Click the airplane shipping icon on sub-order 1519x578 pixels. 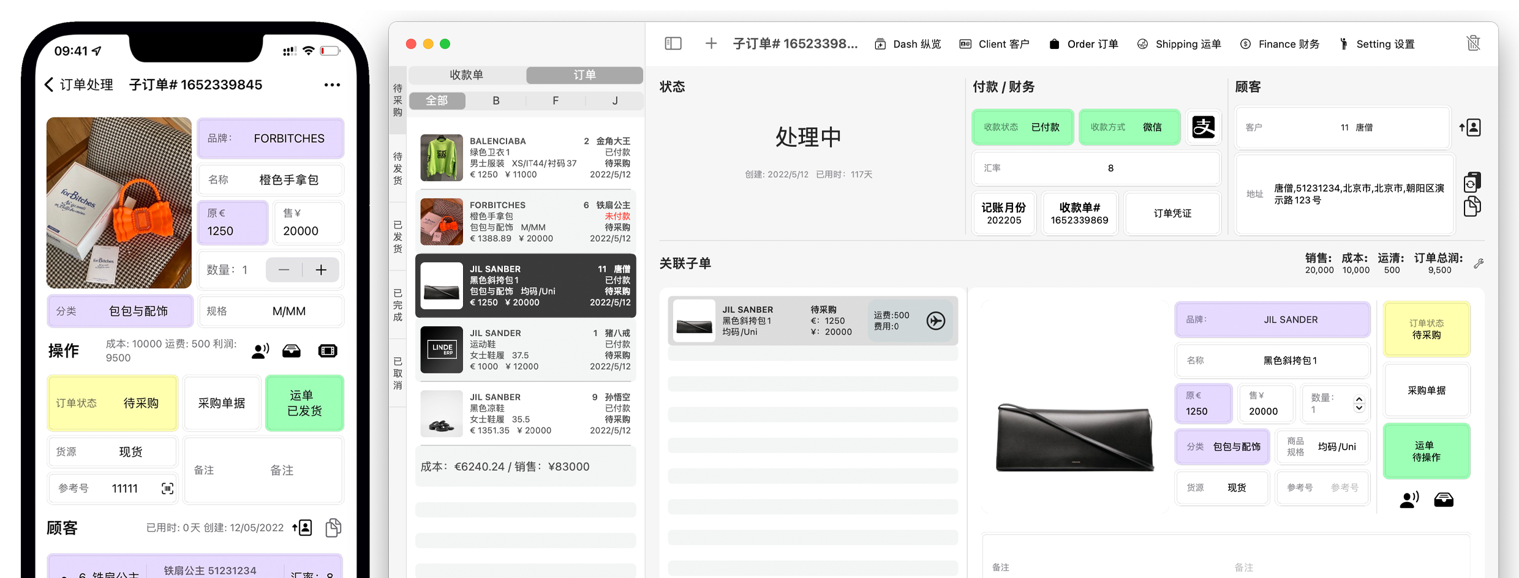click(935, 320)
